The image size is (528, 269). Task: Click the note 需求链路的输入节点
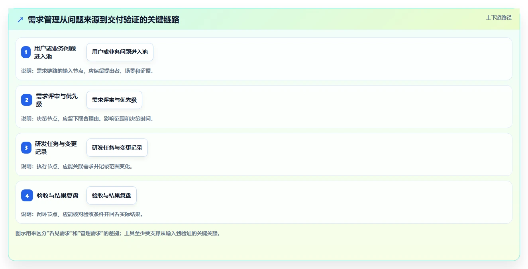coord(87,71)
